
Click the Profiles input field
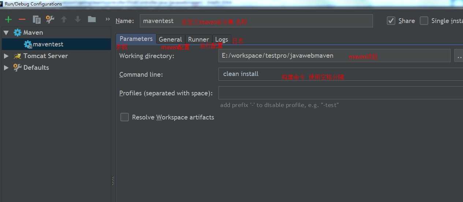click(x=341, y=93)
